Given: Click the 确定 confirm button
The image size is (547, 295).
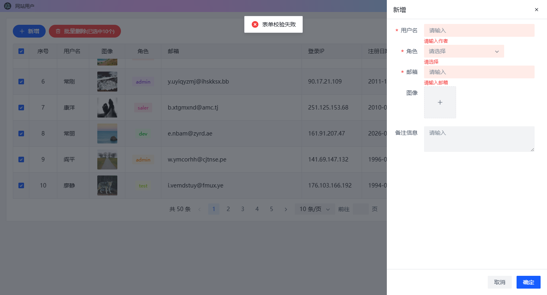Looking at the screenshot, I should (x=529, y=282).
